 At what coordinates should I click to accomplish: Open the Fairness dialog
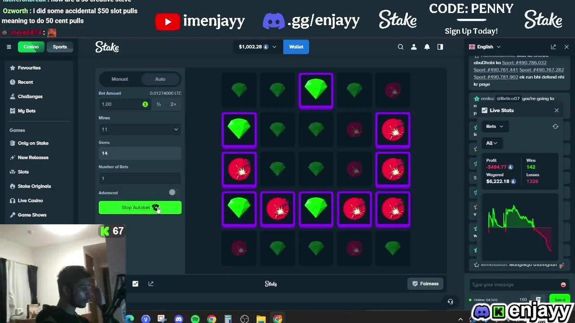point(425,284)
